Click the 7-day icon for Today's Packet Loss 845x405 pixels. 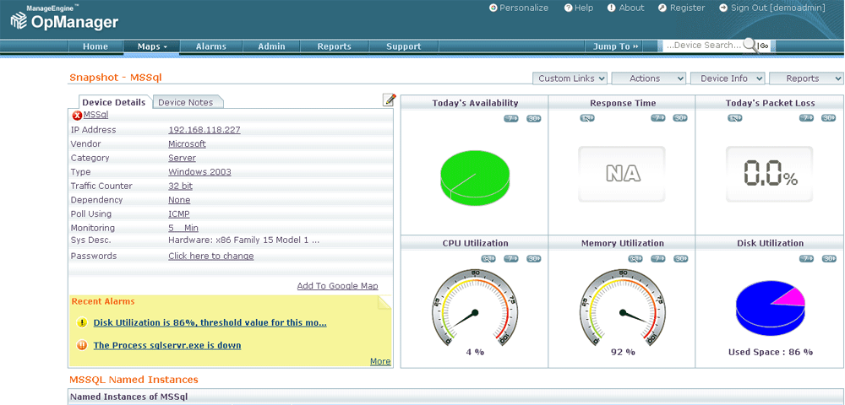click(806, 118)
